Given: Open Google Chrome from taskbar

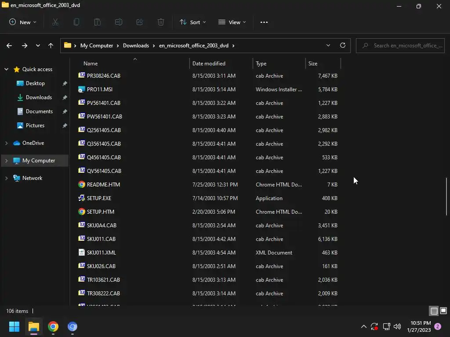Looking at the screenshot, I should tap(53, 326).
